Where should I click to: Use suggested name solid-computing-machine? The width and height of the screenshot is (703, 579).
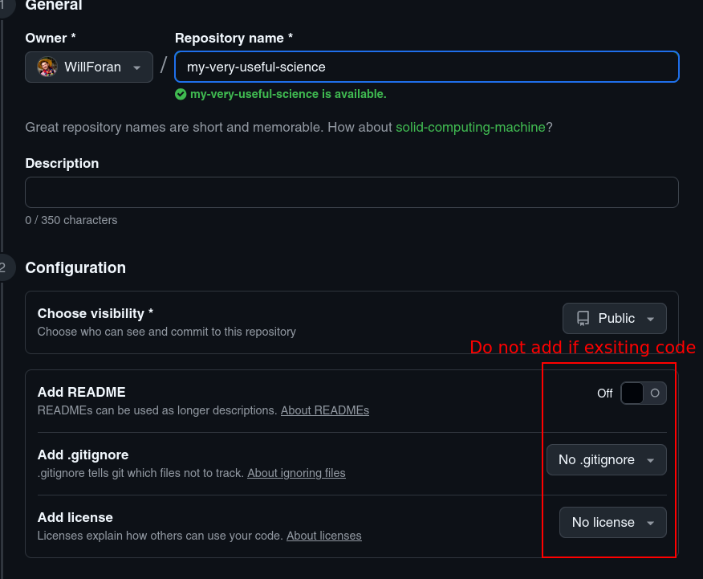[470, 128]
